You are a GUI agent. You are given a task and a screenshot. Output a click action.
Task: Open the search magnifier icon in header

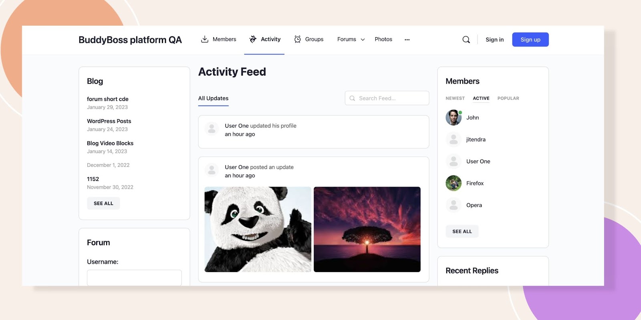coord(466,40)
